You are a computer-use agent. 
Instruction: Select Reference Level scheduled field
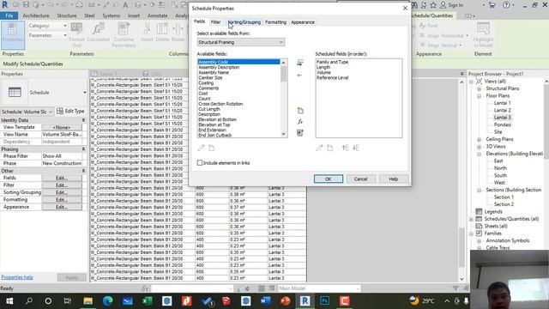(x=332, y=78)
